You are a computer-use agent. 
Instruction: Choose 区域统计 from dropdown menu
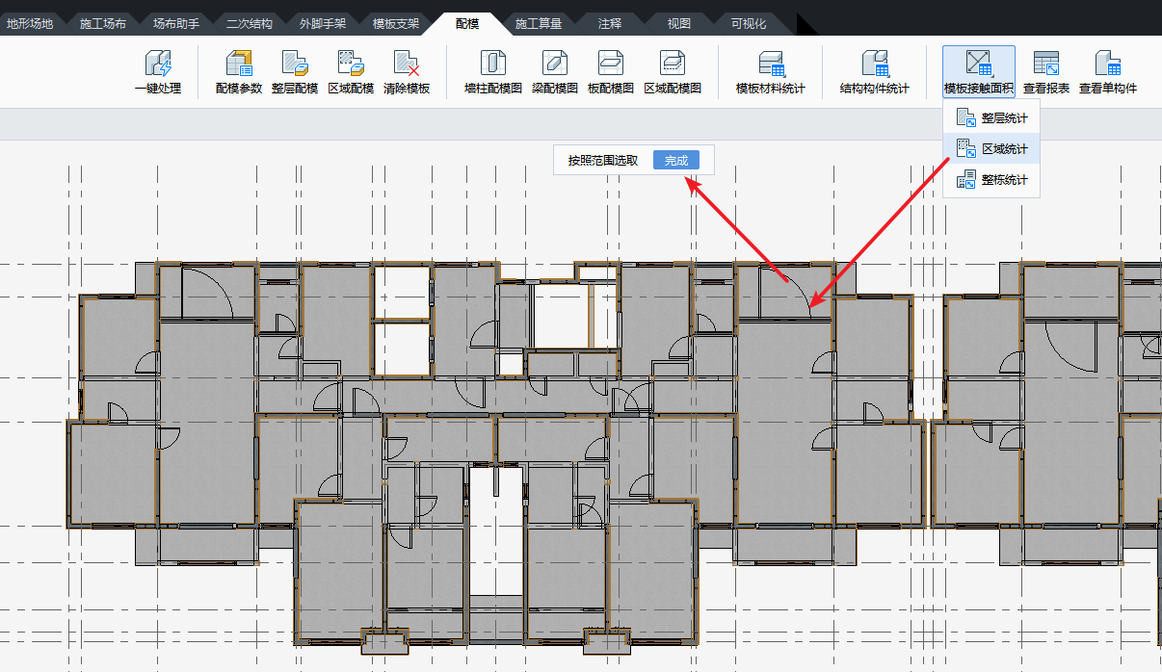tap(991, 149)
